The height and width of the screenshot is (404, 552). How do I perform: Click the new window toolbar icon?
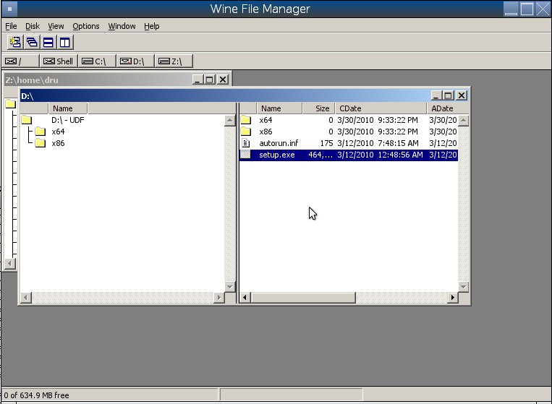click(x=15, y=43)
